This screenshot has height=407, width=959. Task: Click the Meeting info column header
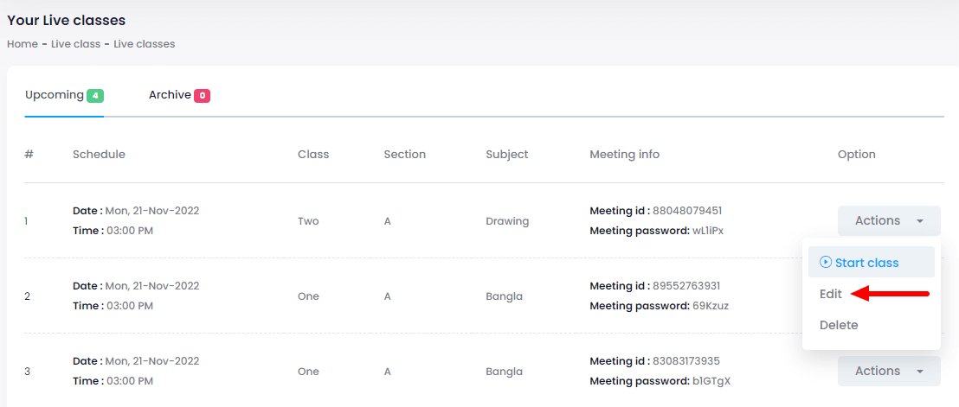(624, 155)
